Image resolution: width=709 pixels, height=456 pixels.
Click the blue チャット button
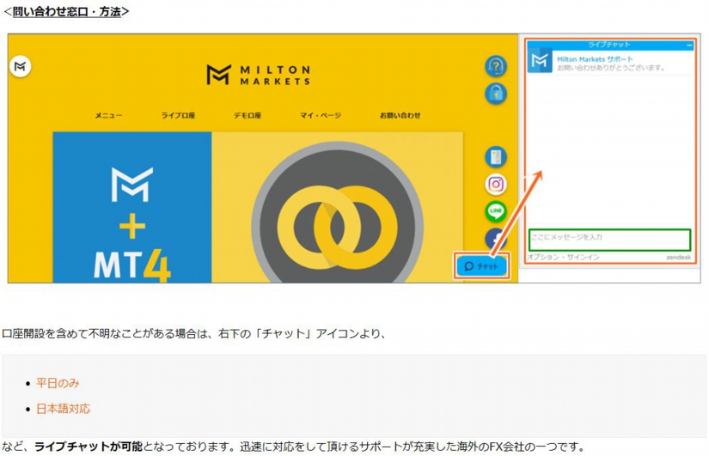[x=481, y=266]
